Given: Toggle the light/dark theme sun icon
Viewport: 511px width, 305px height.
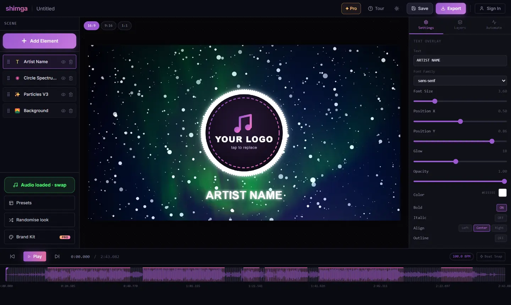Looking at the screenshot, I should 397,9.
